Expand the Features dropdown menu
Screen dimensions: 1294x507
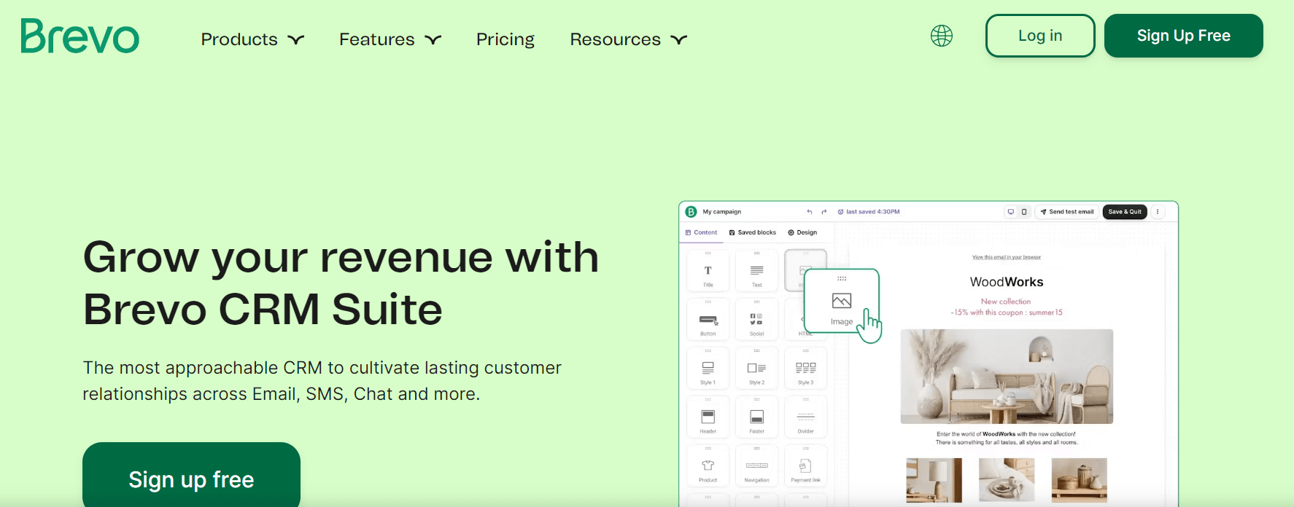(390, 39)
